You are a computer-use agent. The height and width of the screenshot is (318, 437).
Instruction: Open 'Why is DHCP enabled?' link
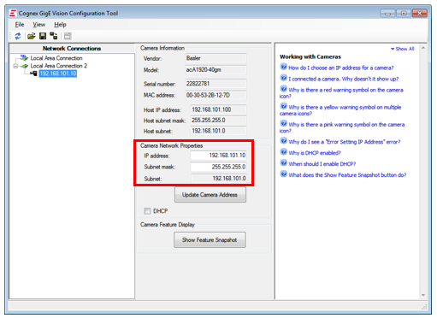pos(315,153)
